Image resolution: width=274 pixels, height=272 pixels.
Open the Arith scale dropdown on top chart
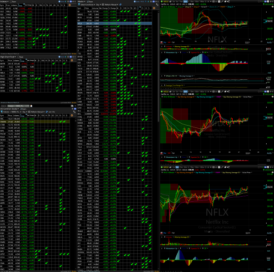coord(270,42)
